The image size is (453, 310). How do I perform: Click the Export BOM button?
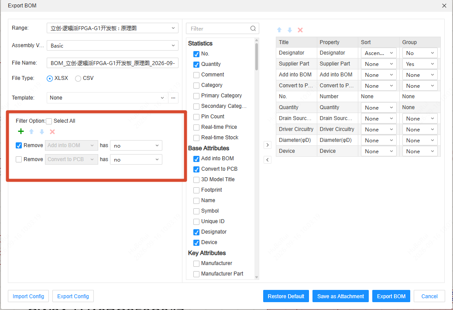tap(391, 296)
